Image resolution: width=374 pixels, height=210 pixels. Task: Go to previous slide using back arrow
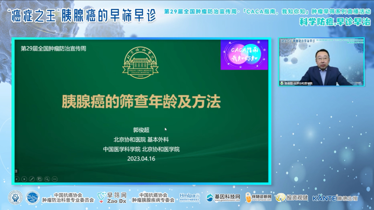pos(17,179)
